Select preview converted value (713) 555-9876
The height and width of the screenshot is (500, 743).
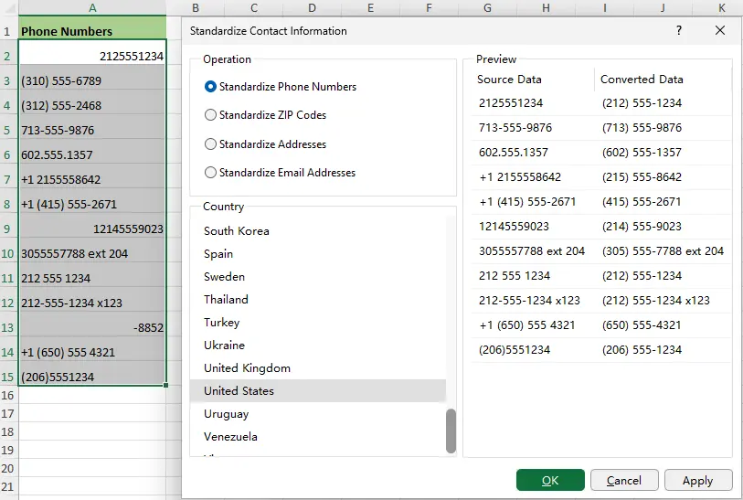coord(642,127)
